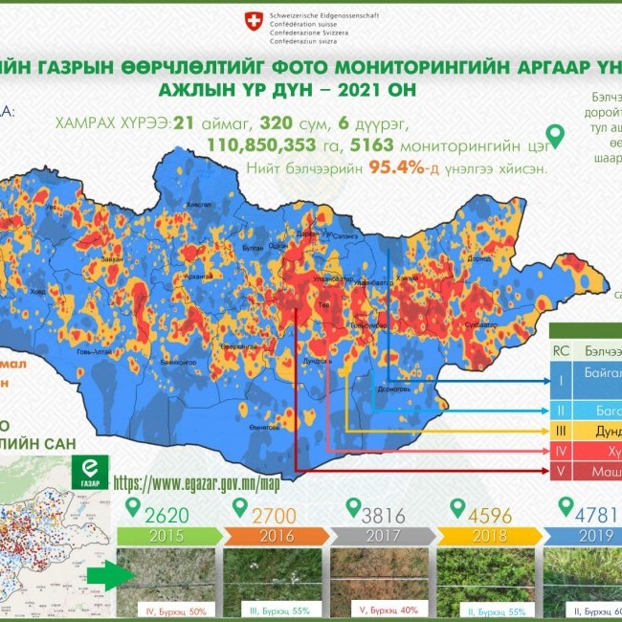The image size is (622, 622).
Task: Click the 3816 monitoring count
Action: (383, 515)
